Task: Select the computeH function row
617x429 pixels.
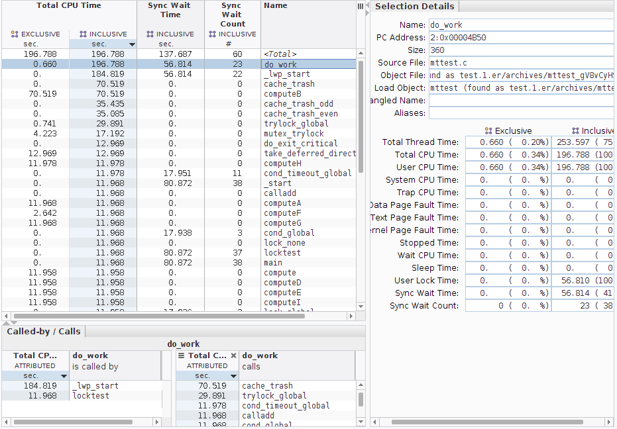Action: [x=179, y=163]
